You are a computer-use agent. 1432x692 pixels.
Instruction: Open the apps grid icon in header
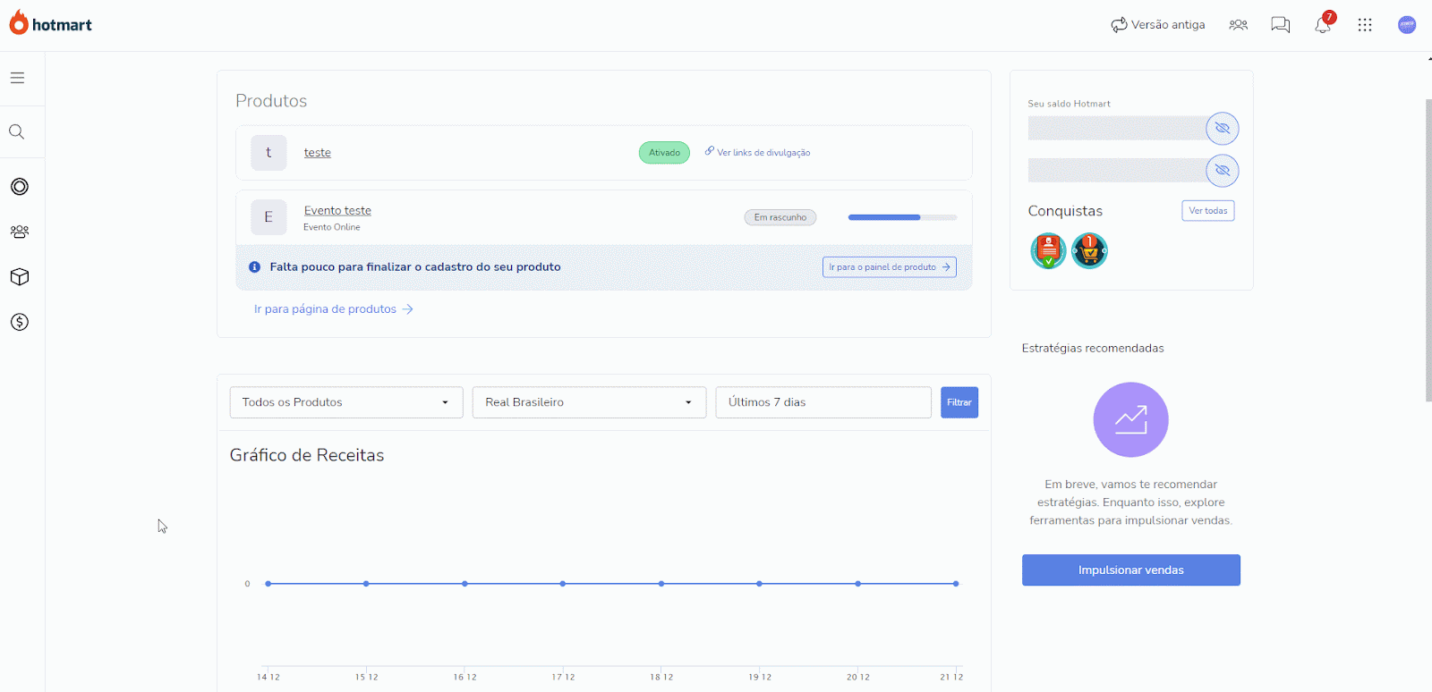[1365, 25]
